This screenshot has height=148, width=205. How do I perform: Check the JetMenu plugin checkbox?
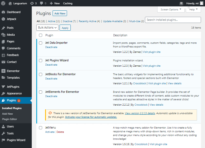click(x=41, y=128)
